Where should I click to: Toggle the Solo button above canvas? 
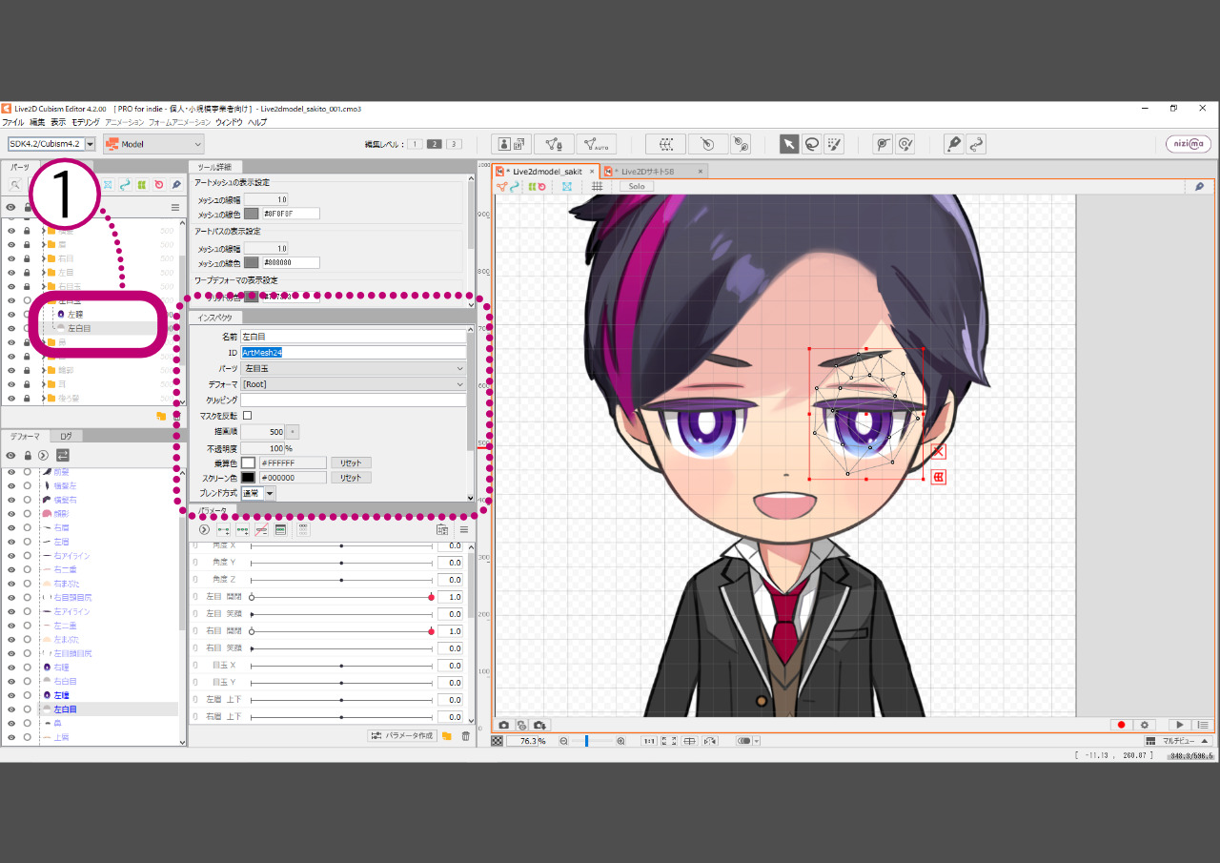pos(636,186)
